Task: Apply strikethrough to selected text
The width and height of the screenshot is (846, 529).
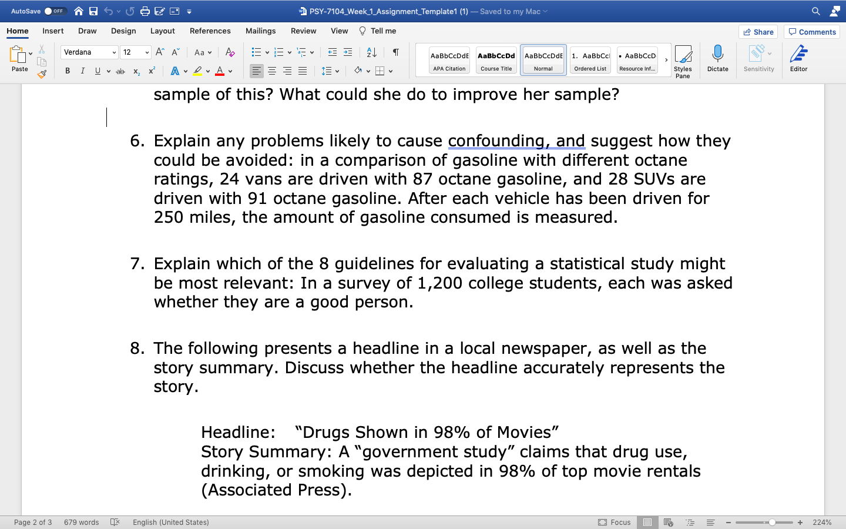Action: tap(120, 71)
